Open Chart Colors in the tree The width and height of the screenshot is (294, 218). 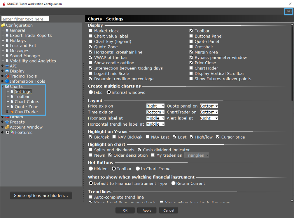pos(27,102)
